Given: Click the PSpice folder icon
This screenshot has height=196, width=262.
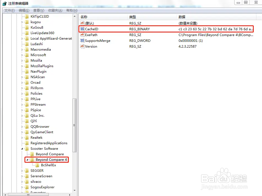Looking at the screenshot, I should [x=27, y=110].
